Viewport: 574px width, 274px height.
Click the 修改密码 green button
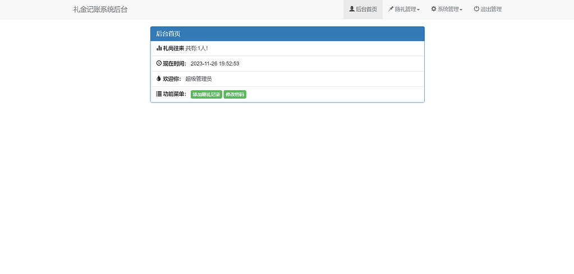235,95
